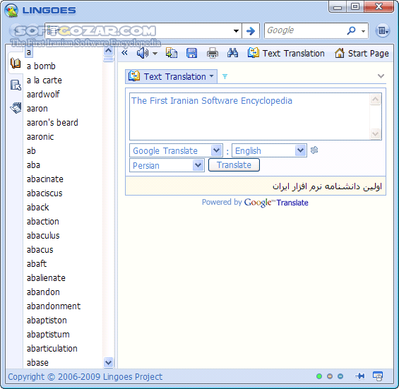The image size is (399, 389).
Task: Open the pronounce options dropdown arrow
Action: click(x=155, y=54)
